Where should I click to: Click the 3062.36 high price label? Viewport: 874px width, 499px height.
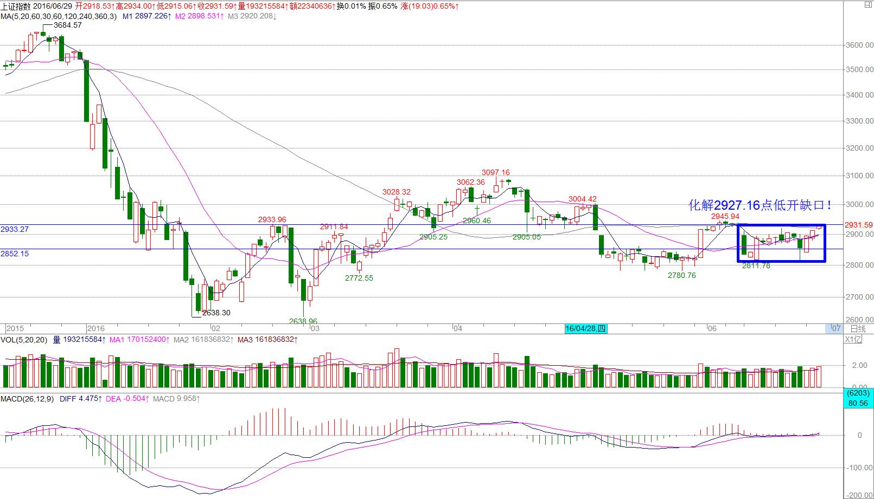(x=471, y=182)
